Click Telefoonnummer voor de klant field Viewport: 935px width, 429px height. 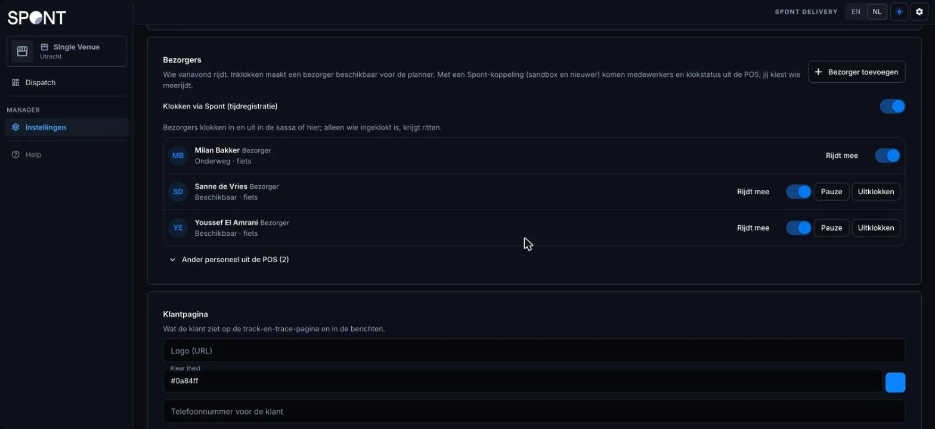(x=534, y=411)
